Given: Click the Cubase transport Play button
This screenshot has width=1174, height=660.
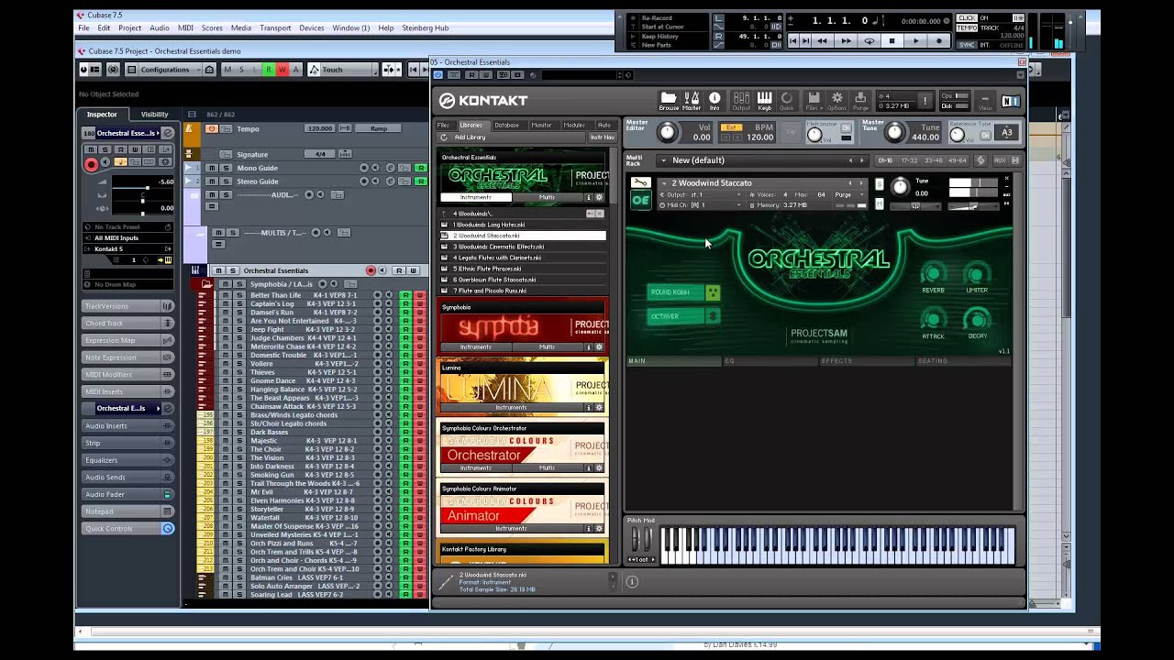Looking at the screenshot, I should coord(915,40).
